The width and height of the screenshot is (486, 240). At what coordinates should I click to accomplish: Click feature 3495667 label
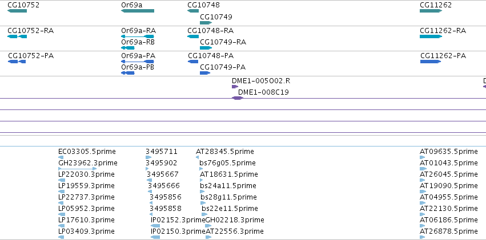pos(163,174)
